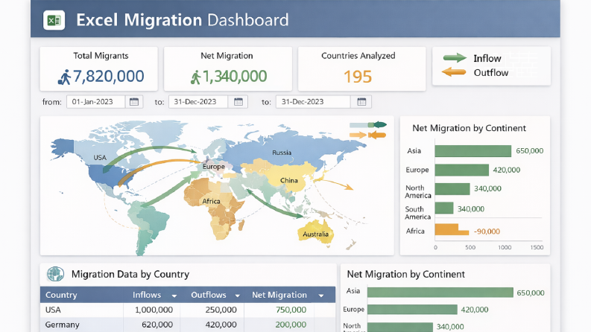
Task: Open calendar picker for 01-Jan-2023 date
Action: pos(134,102)
